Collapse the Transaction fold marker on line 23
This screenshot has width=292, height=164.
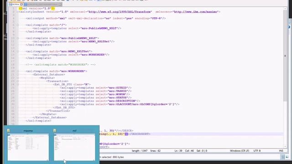point(18,81)
